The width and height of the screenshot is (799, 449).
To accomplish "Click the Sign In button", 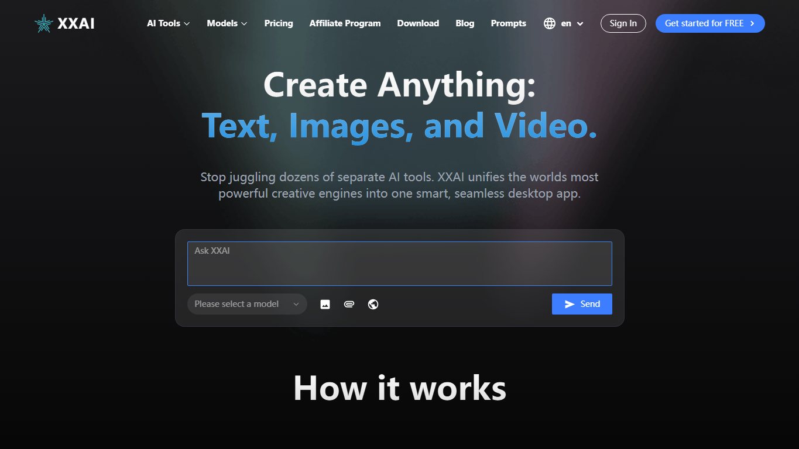I will [x=623, y=23].
